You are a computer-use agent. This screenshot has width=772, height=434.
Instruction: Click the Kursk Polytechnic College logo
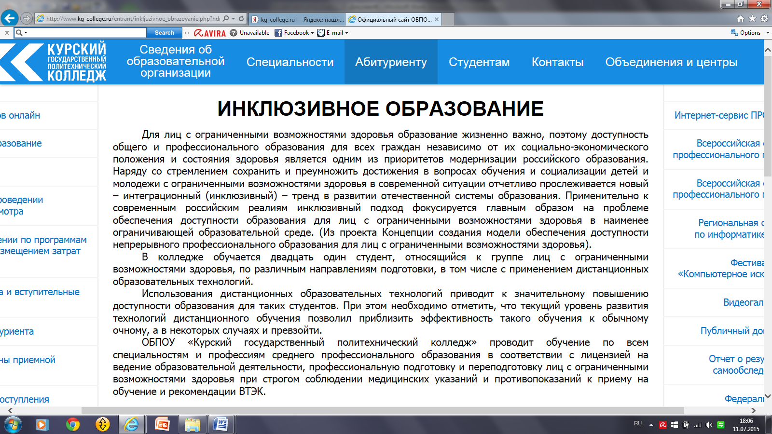53,62
